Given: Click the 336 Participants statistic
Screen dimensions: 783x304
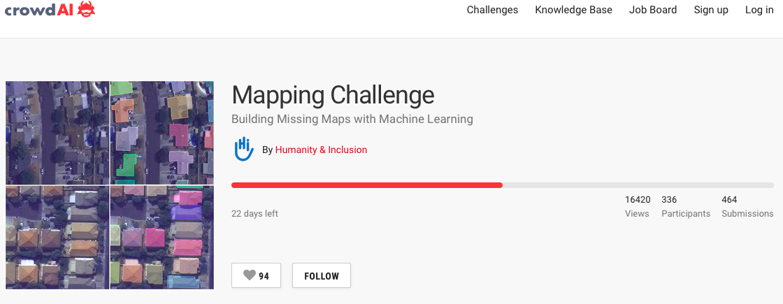Looking at the screenshot, I should coord(685,206).
